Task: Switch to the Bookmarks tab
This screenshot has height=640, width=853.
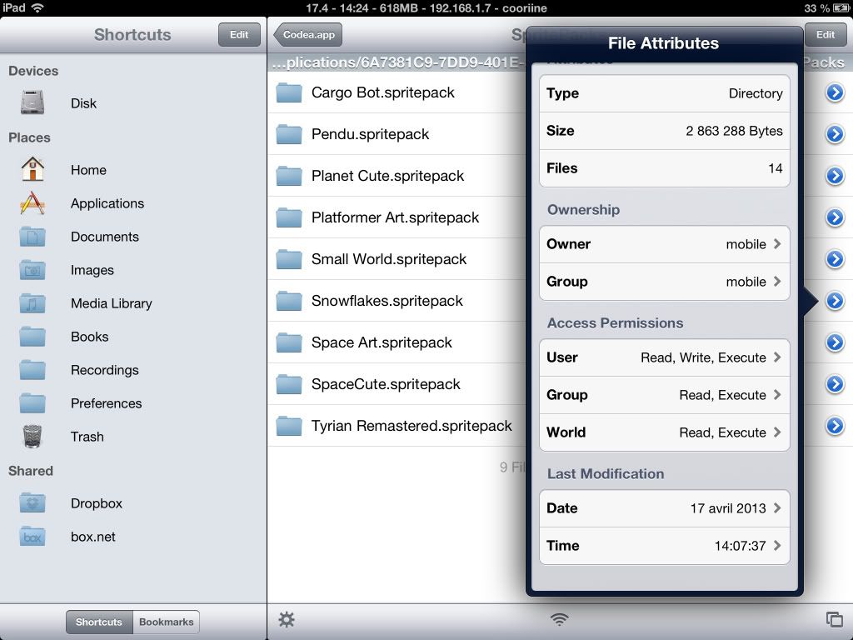Action: pos(166,622)
